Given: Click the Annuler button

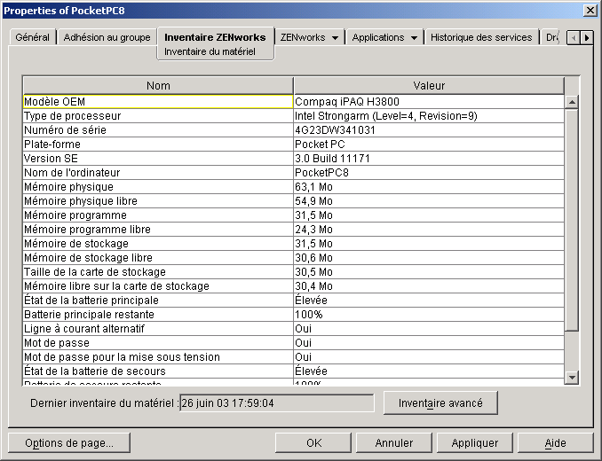Looking at the screenshot, I should click(x=394, y=443).
